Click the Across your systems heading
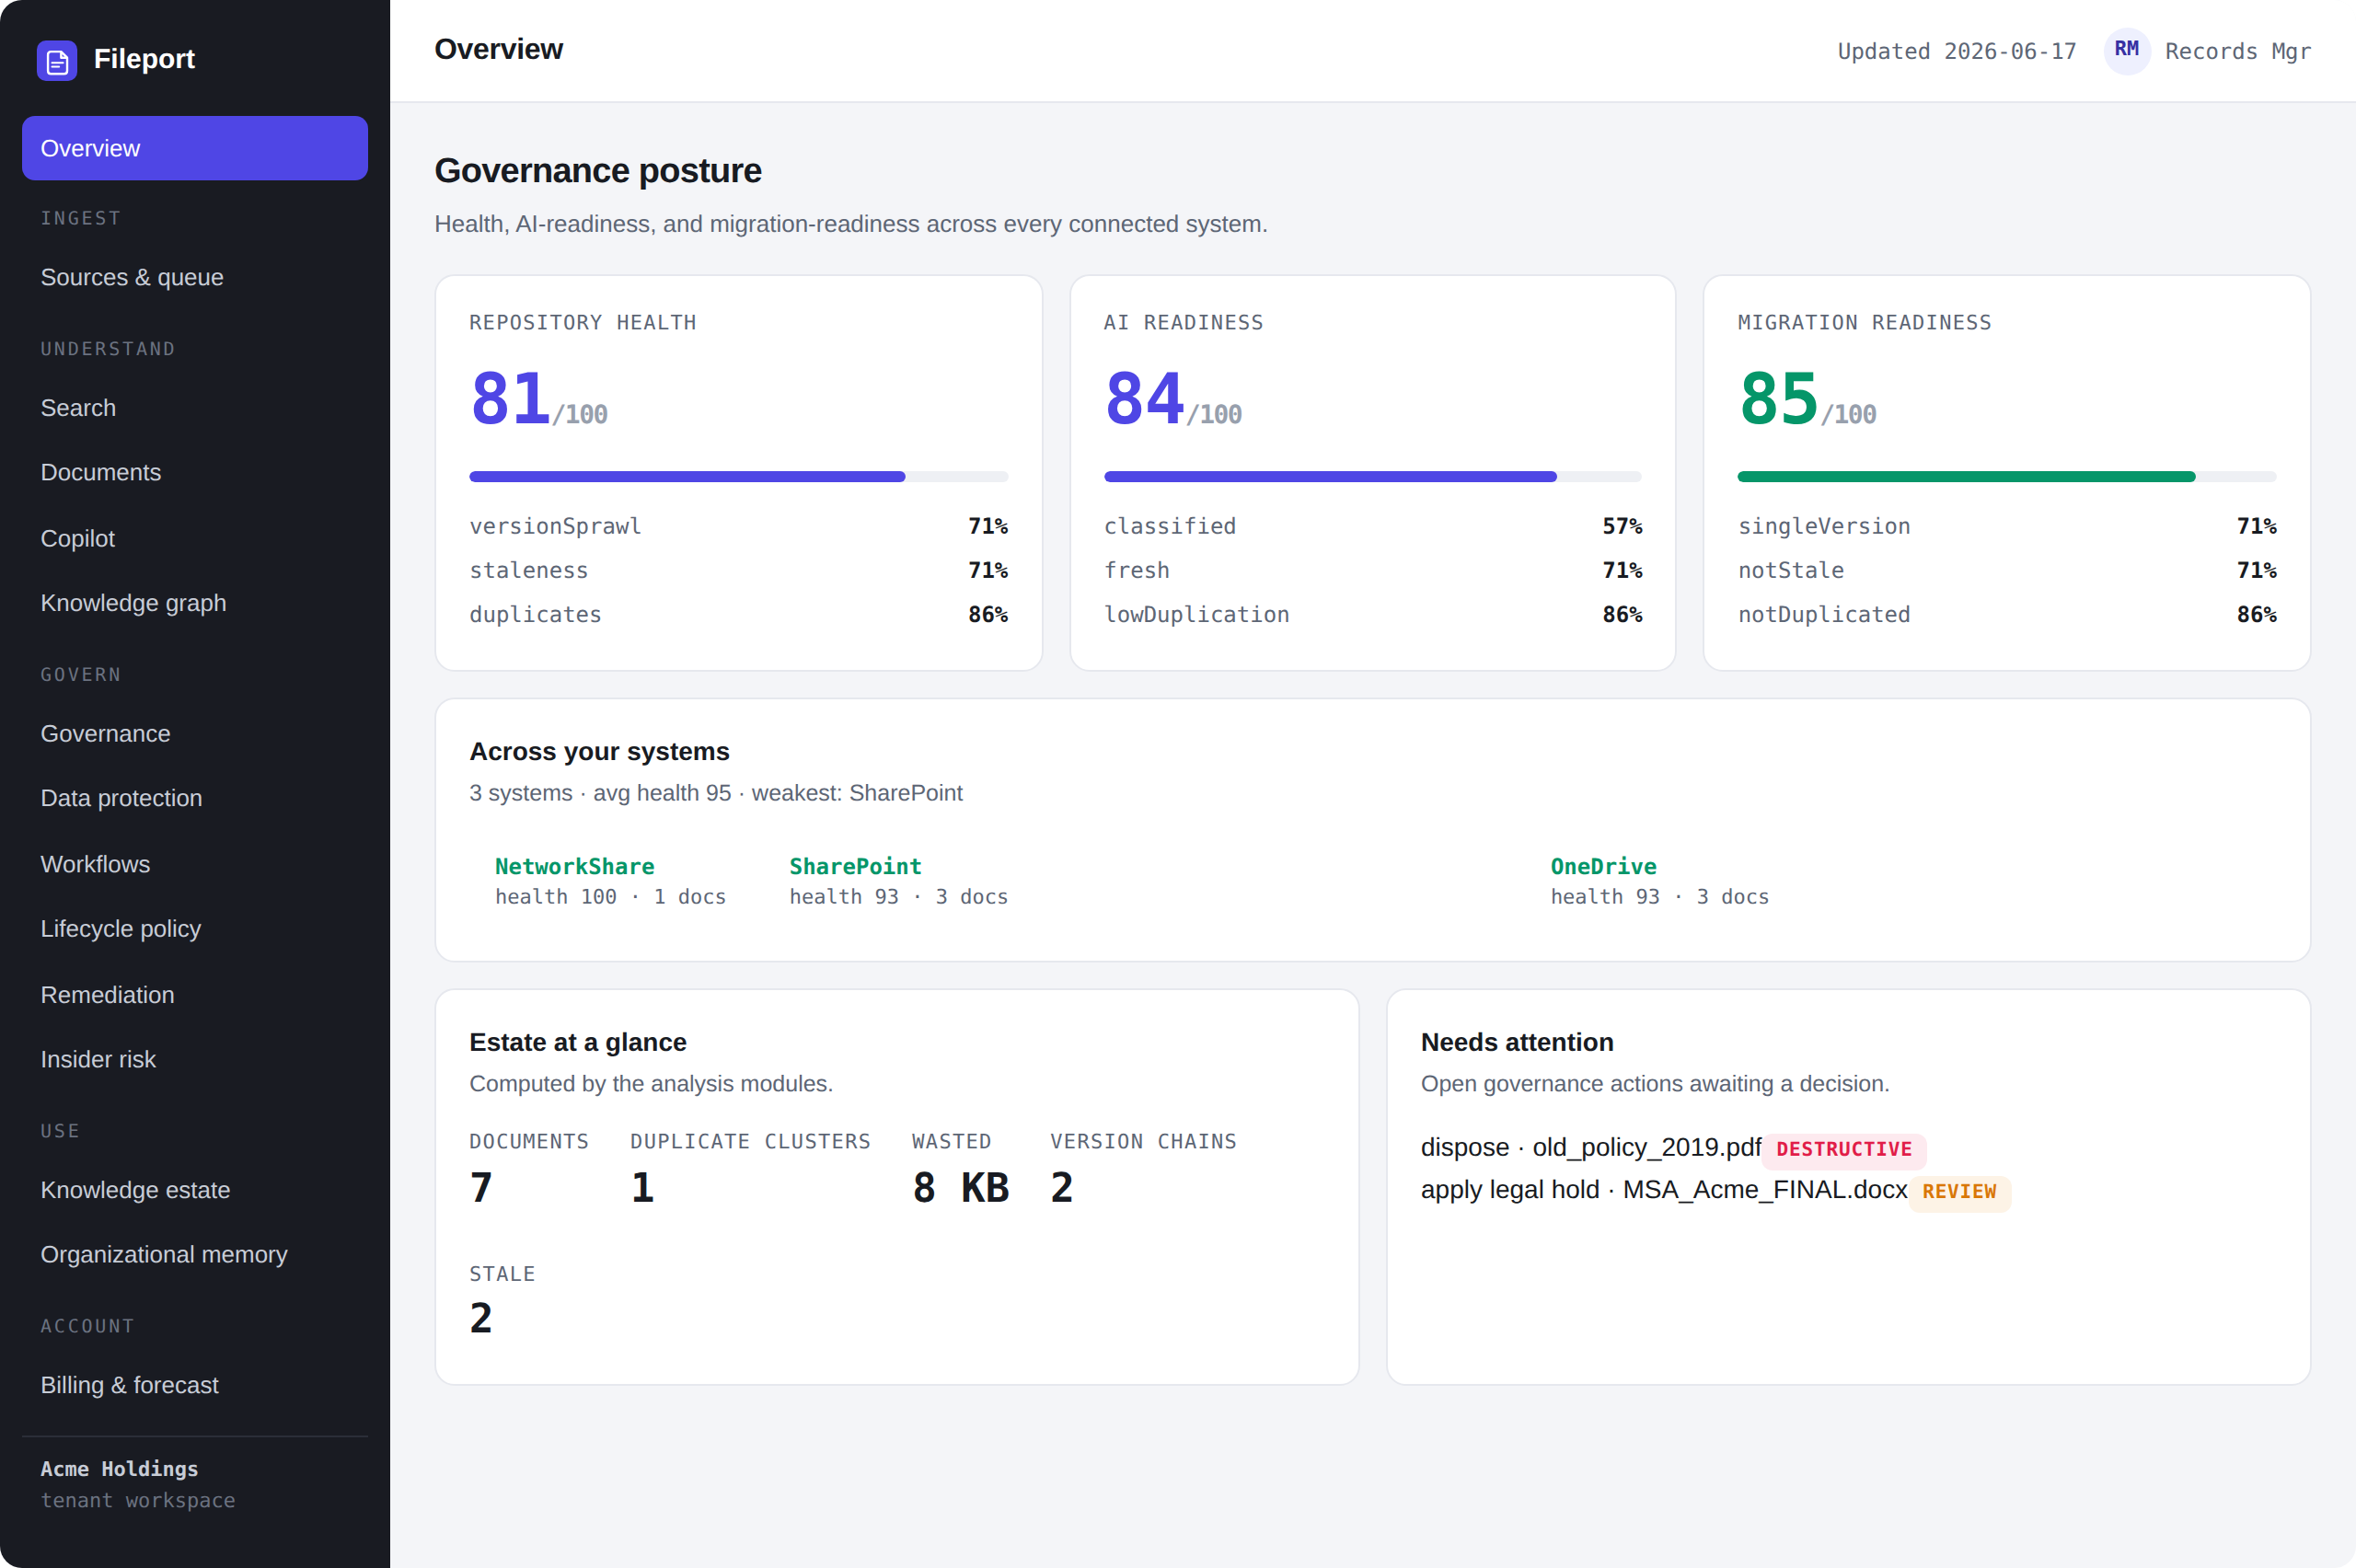Image resolution: width=2356 pixels, height=1568 pixels. (x=599, y=751)
